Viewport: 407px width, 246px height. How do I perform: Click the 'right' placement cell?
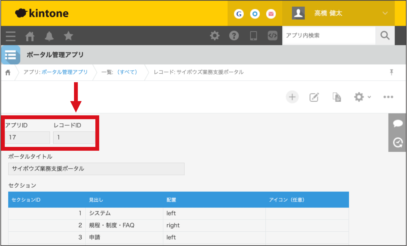click(x=214, y=225)
